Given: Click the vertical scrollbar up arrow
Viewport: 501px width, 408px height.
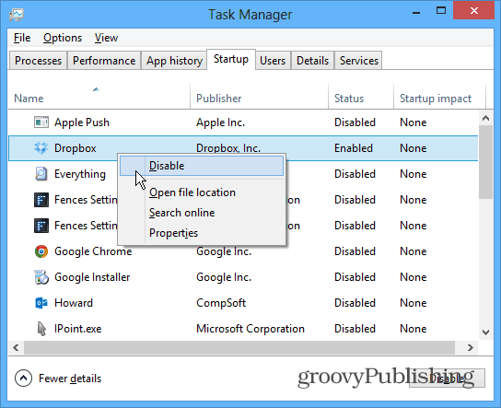Looking at the screenshot, I should click(485, 118).
